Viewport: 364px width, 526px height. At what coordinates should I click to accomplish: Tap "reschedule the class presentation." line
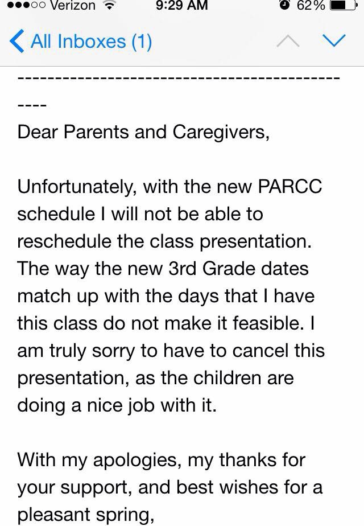tap(165, 241)
